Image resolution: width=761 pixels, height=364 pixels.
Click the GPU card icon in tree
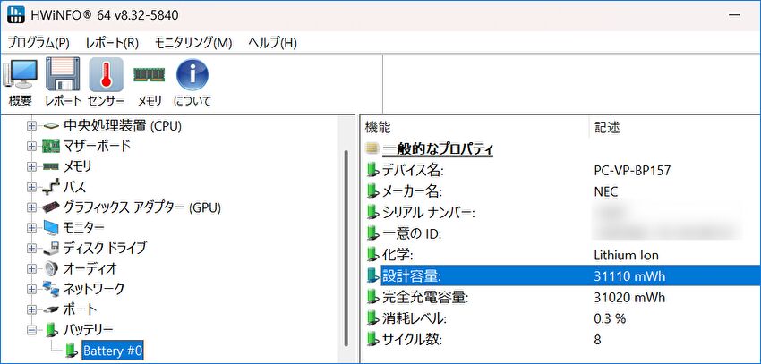tap(51, 207)
